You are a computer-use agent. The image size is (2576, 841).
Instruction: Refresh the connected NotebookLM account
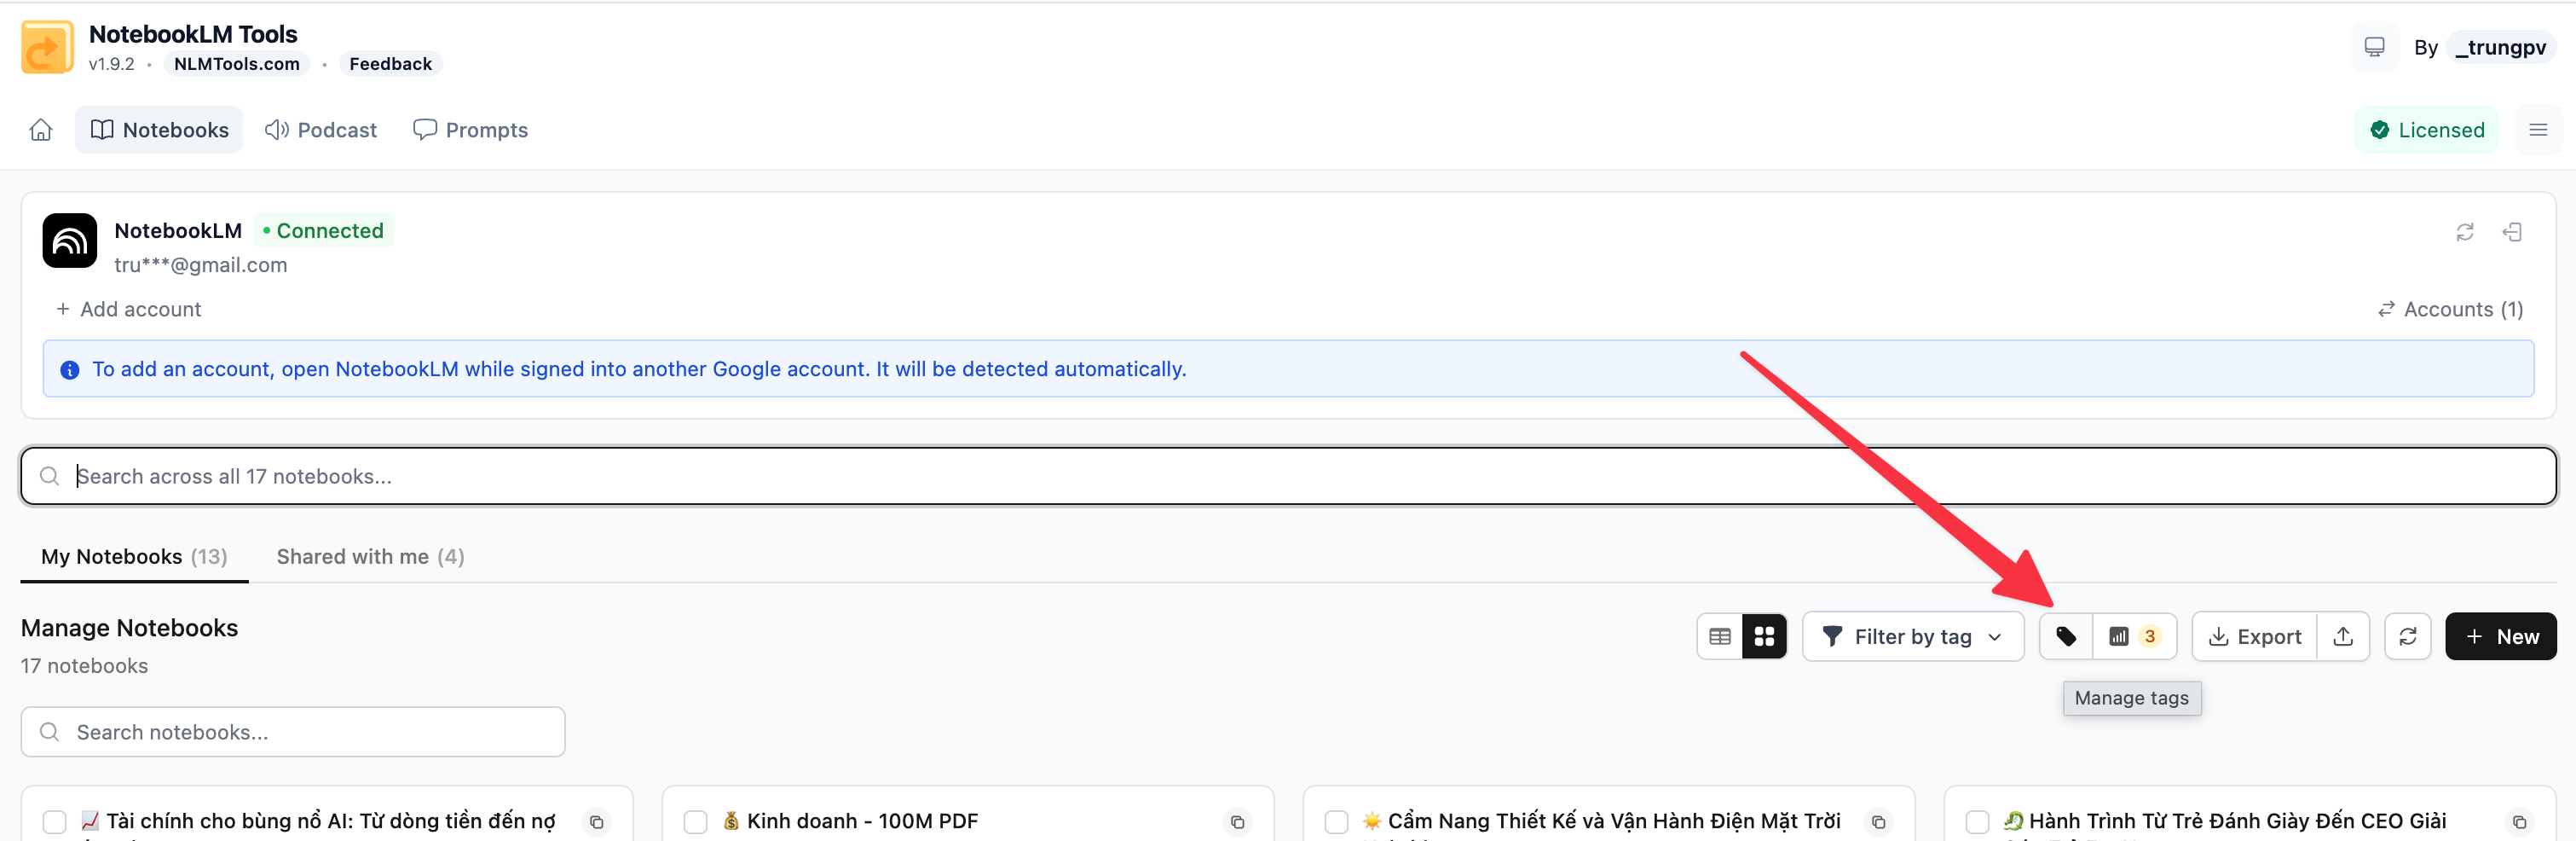[x=2465, y=232]
